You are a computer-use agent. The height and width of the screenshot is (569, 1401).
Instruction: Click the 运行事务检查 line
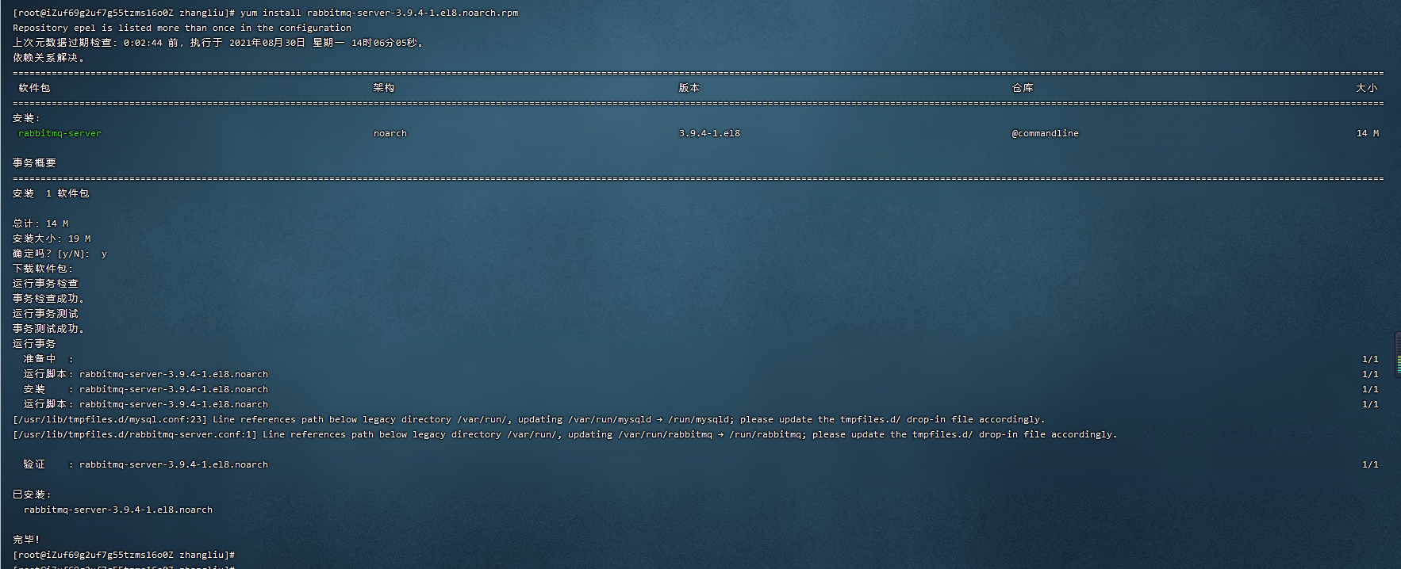click(x=45, y=284)
